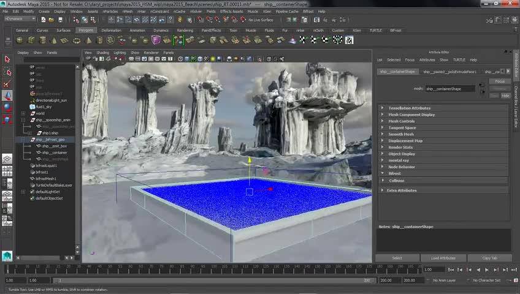The image size is (520, 294).
Task: Click the mesh name input field
Action: 451,89
